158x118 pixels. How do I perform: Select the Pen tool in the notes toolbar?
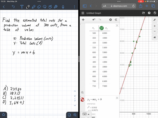28,7
